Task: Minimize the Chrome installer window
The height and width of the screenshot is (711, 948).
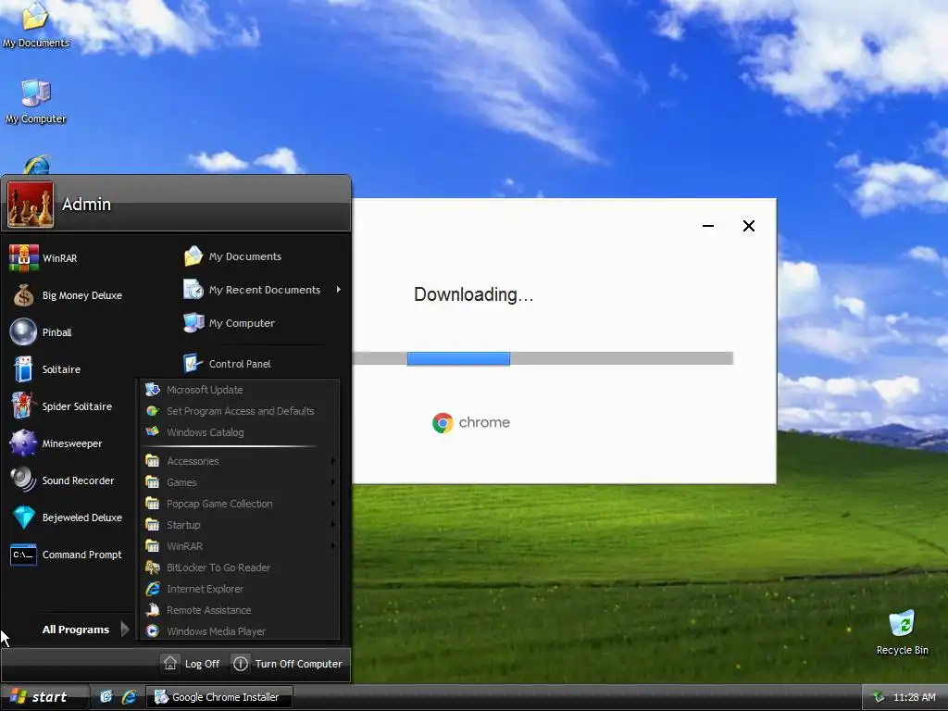Action: tap(708, 226)
